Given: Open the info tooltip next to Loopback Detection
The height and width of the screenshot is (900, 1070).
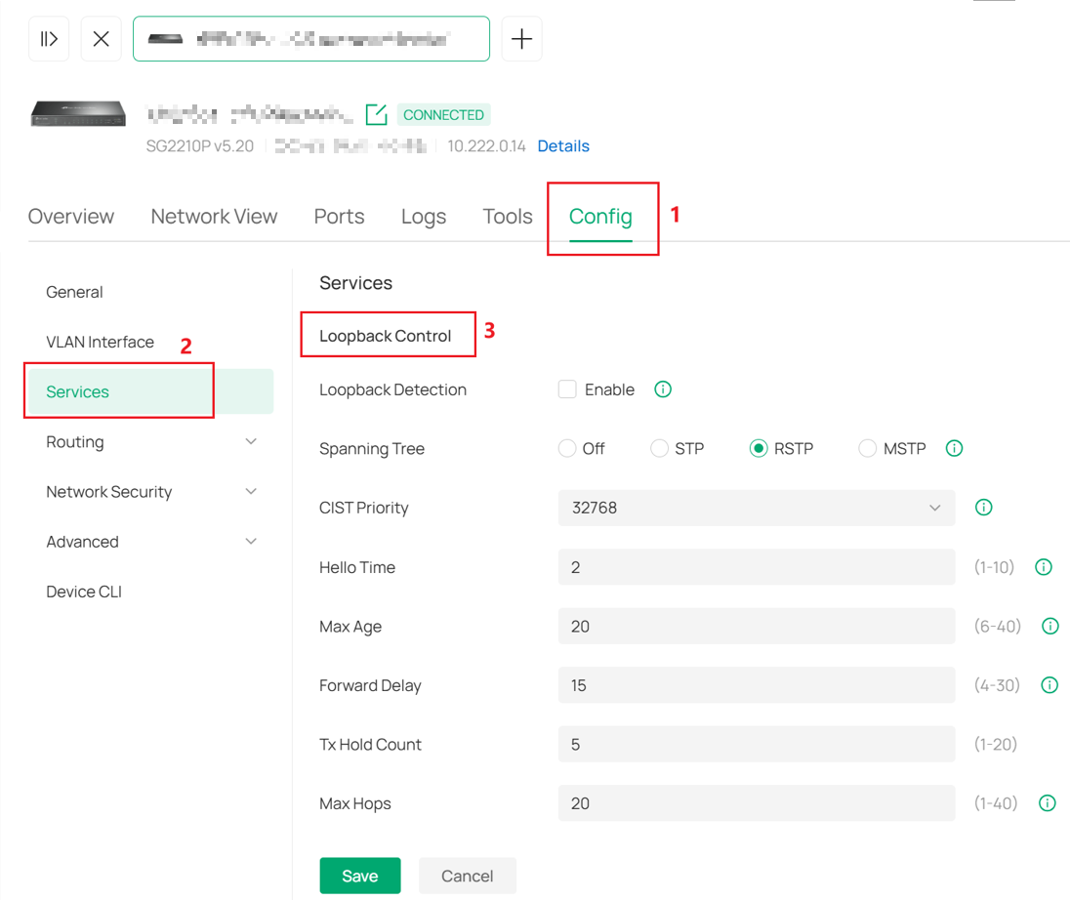Looking at the screenshot, I should pos(662,389).
